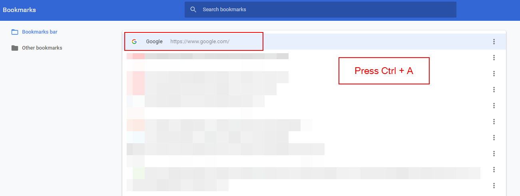Click the magnifier icon in search box

tap(193, 10)
